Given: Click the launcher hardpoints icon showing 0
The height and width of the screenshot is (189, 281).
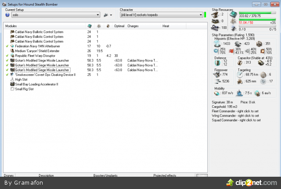Looking at the screenshot, I should coord(215,21).
